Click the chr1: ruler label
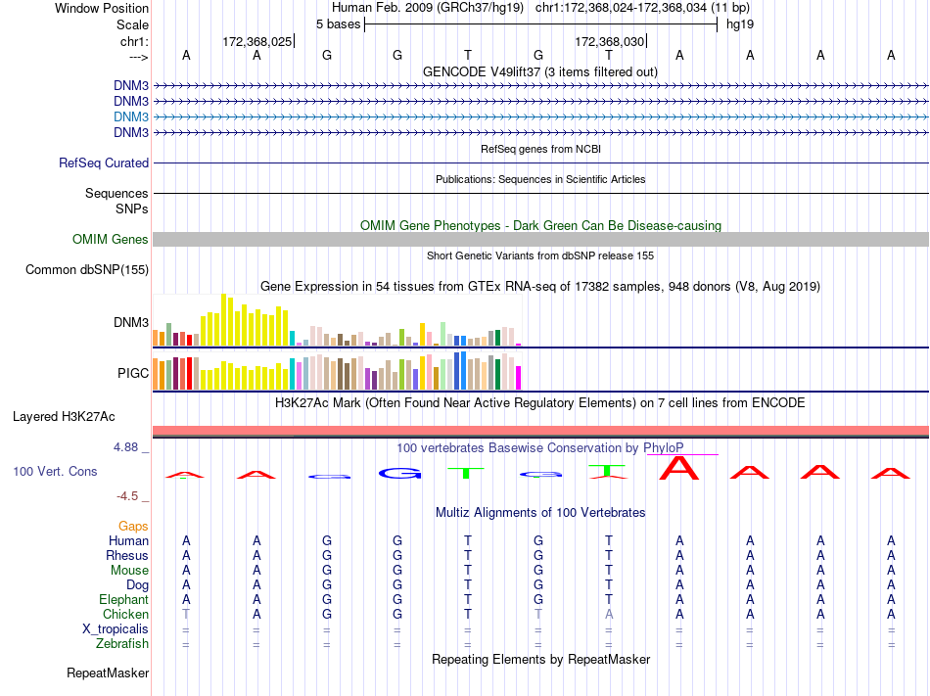Image resolution: width=930 pixels, height=696 pixels. pyautogui.click(x=134, y=41)
